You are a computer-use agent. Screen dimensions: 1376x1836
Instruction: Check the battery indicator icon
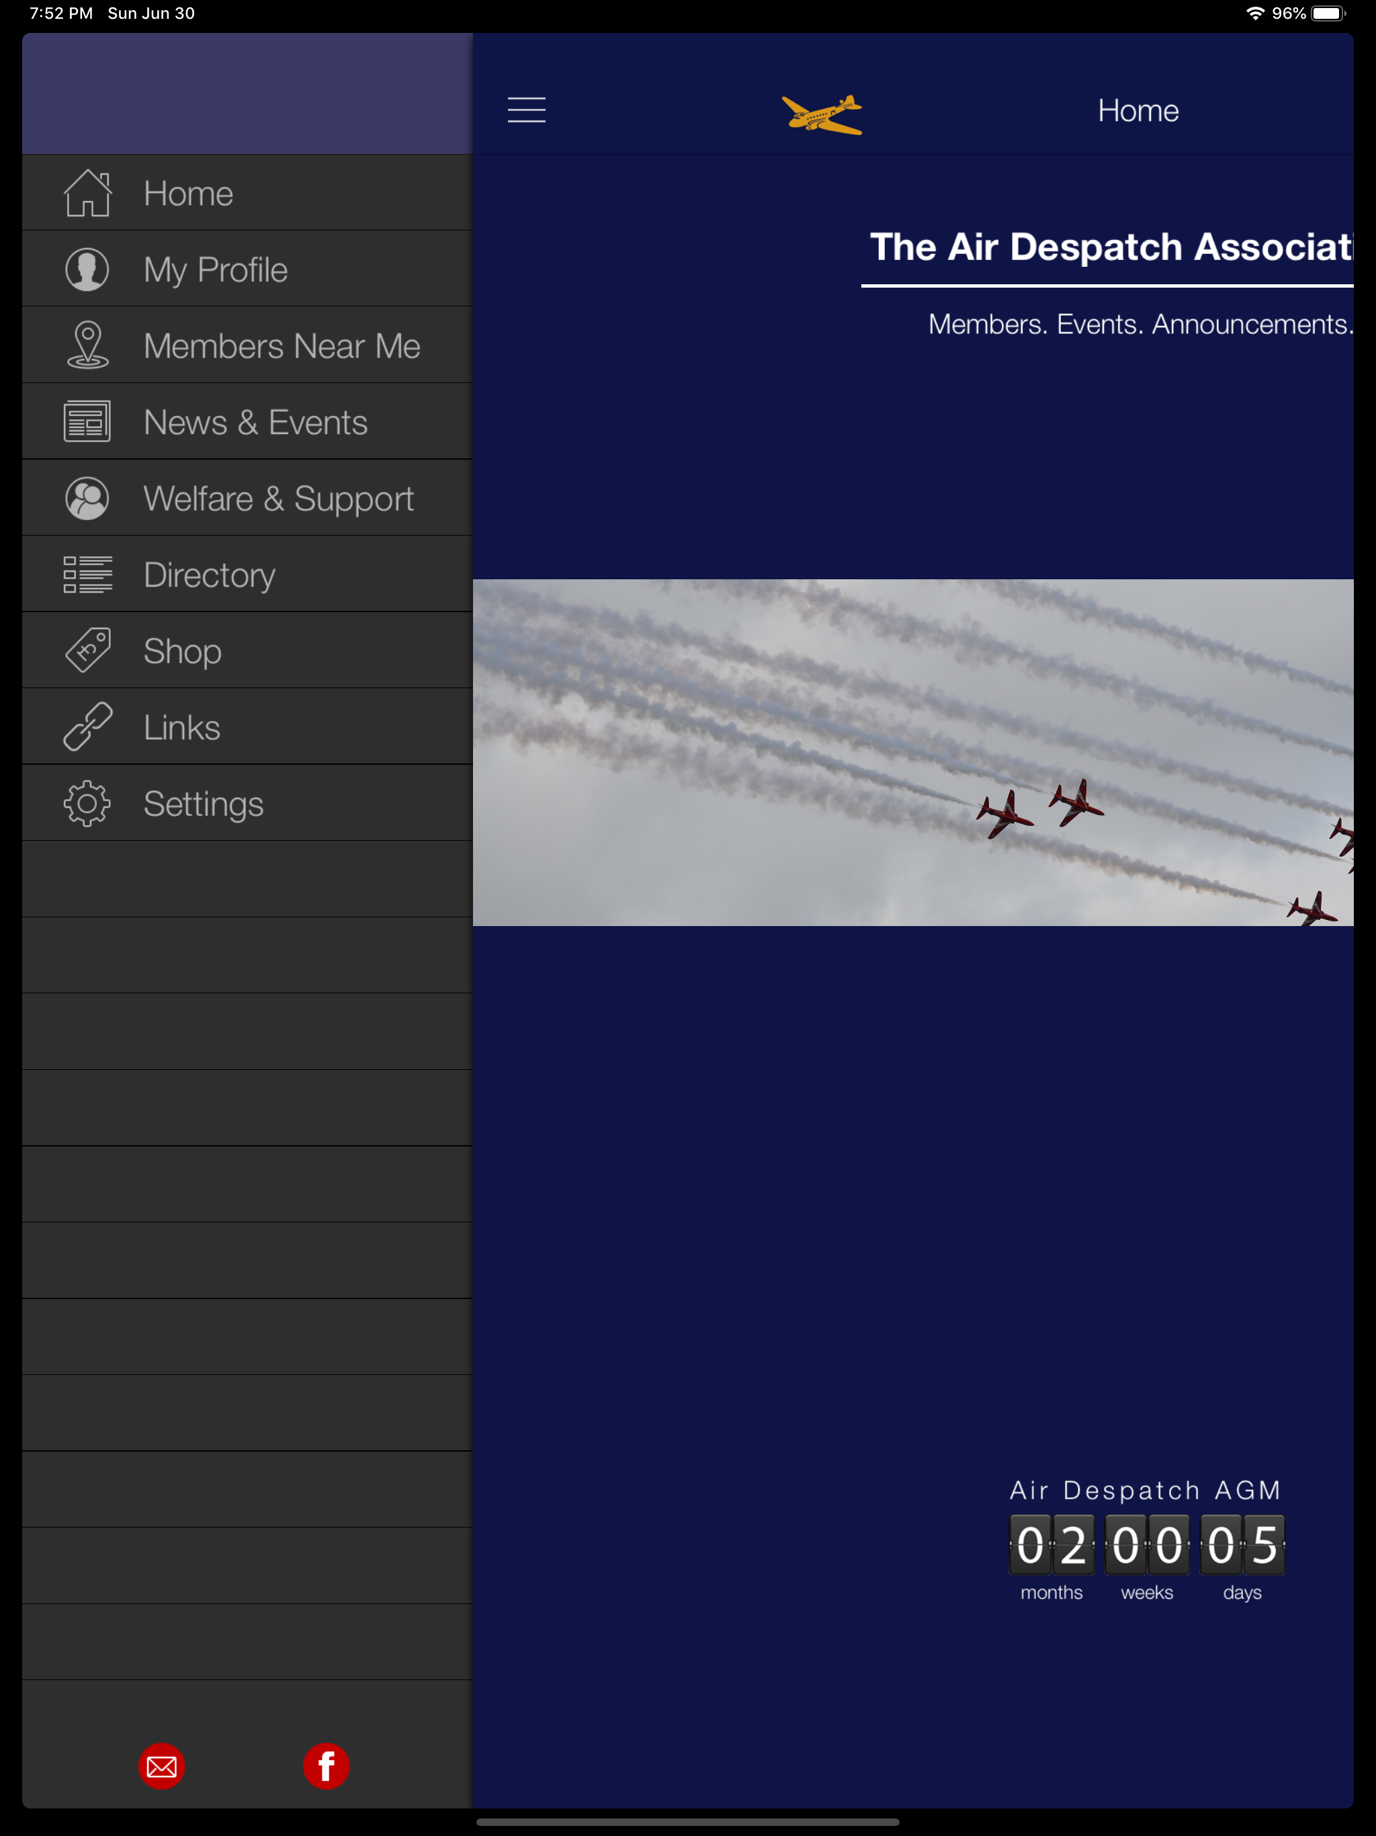tap(1328, 13)
